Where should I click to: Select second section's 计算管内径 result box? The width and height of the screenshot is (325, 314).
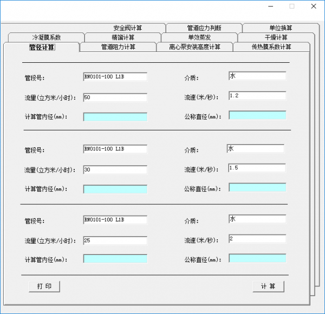point(115,189)
